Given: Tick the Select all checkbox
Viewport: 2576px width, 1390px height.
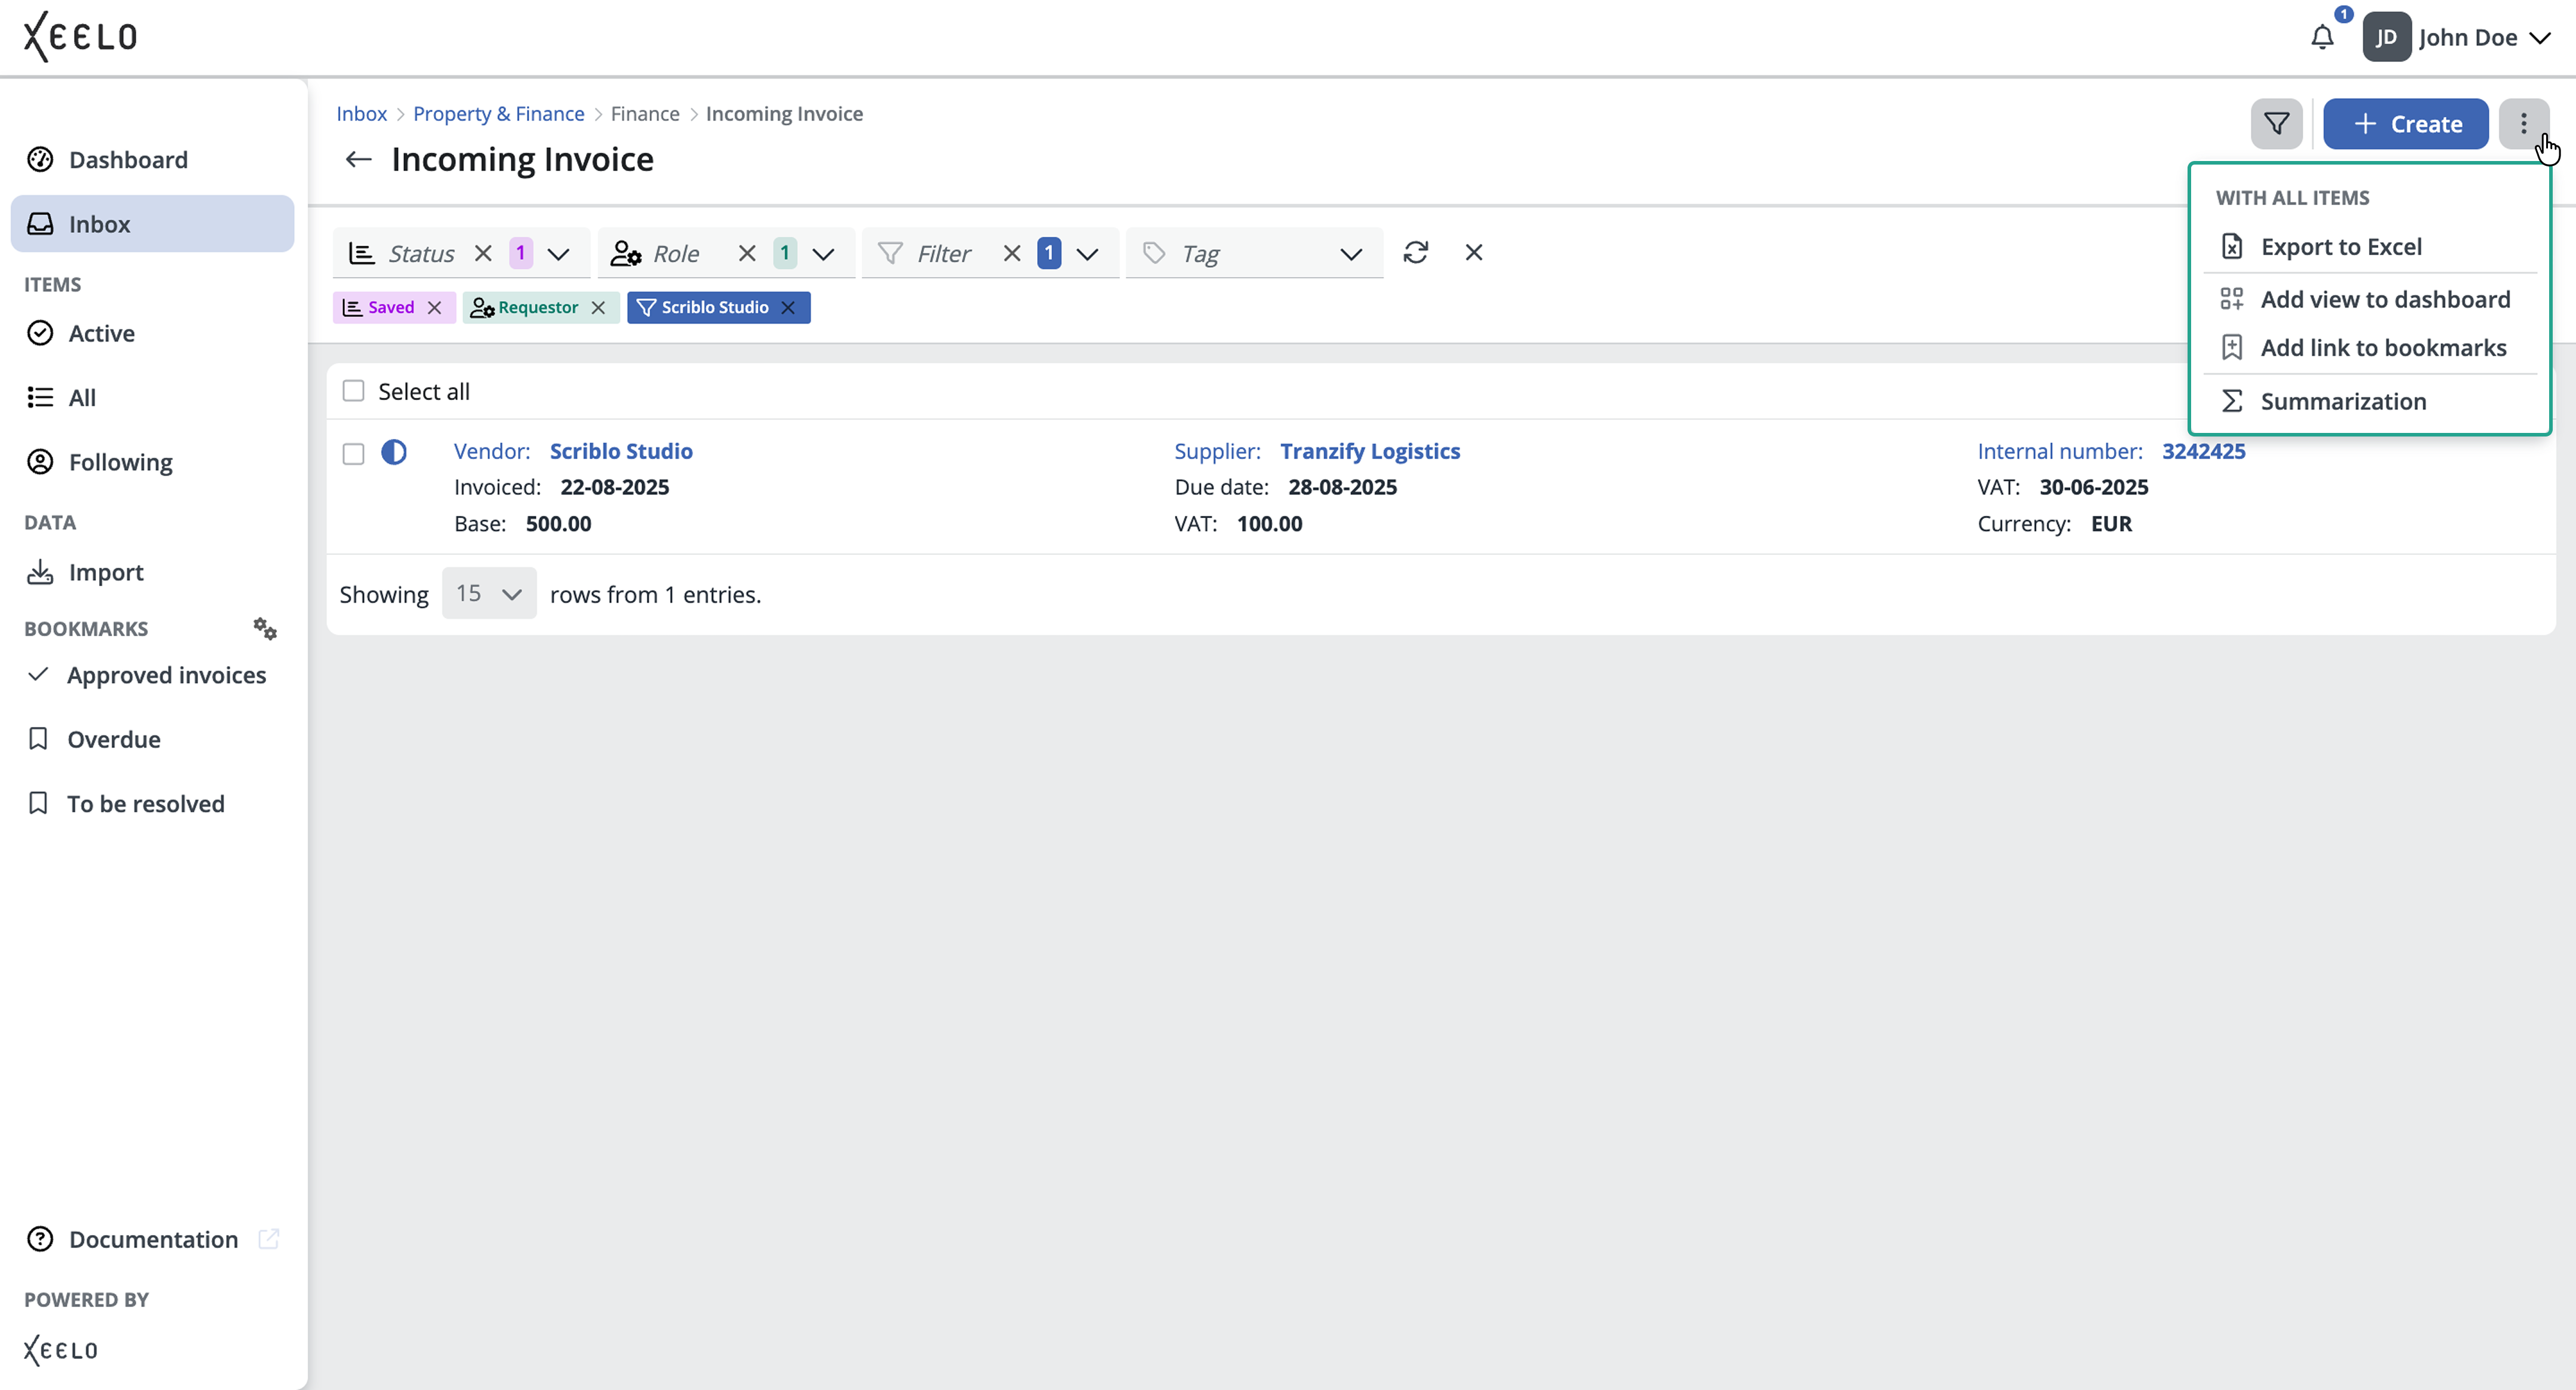Looking at the screenshot, I should [353, 391].
